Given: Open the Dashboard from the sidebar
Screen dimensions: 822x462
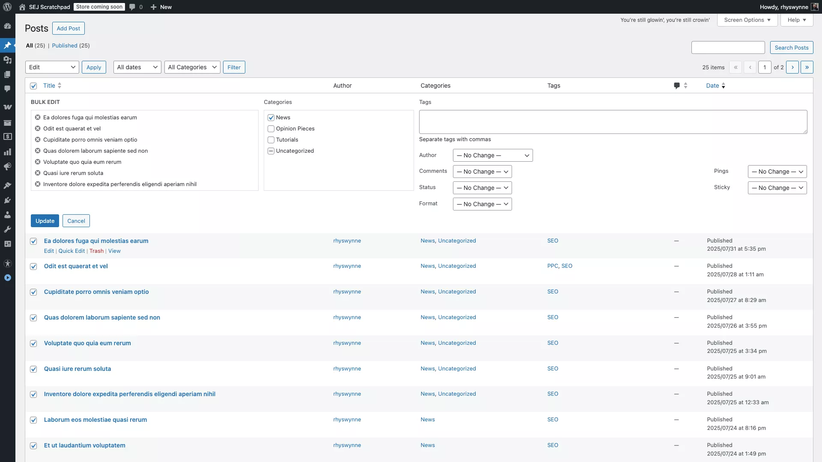Looking at the screenshot, I should (7, 26).
